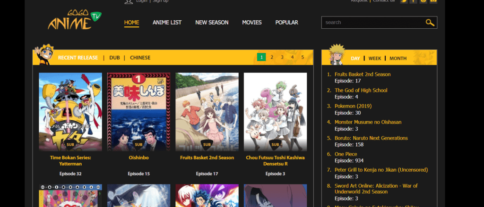Click SUB badge on Time Bokan poster
This screenshot has width=484, height=207.
point(70,144)
